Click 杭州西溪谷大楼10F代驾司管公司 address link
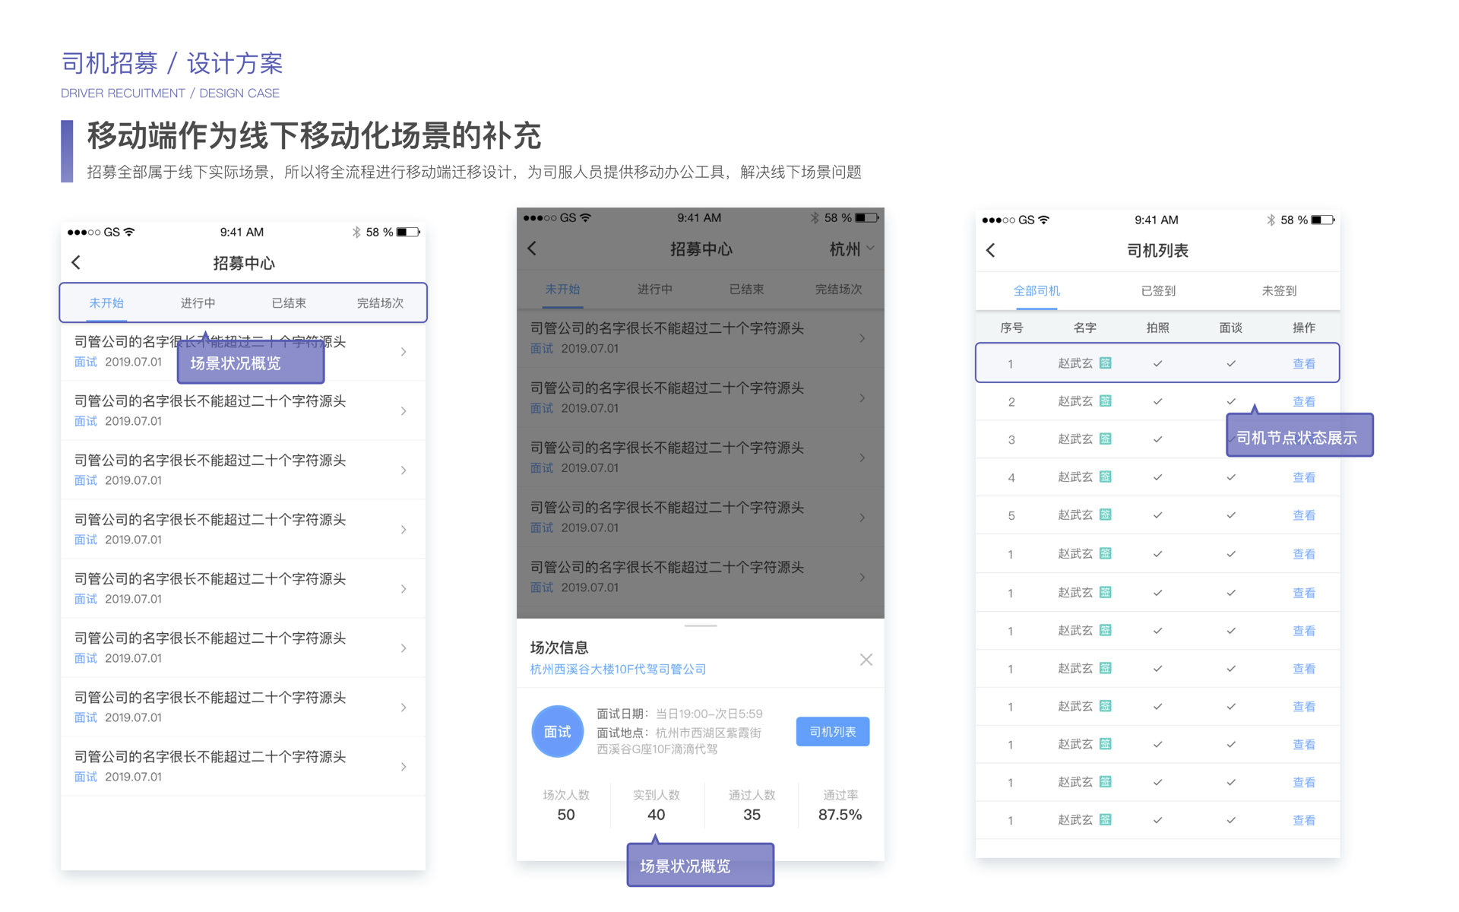 [x=618, y=670]
